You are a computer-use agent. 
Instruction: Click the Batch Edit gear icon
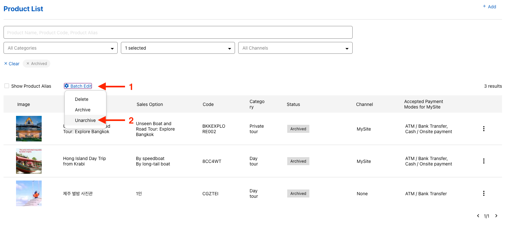(x=67, y=86)
